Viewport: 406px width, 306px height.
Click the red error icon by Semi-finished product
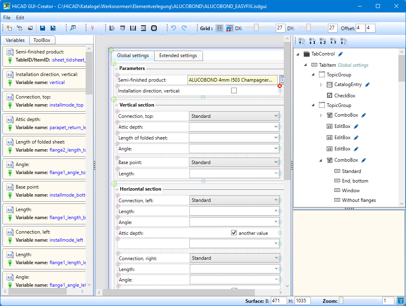click(280, 86)
